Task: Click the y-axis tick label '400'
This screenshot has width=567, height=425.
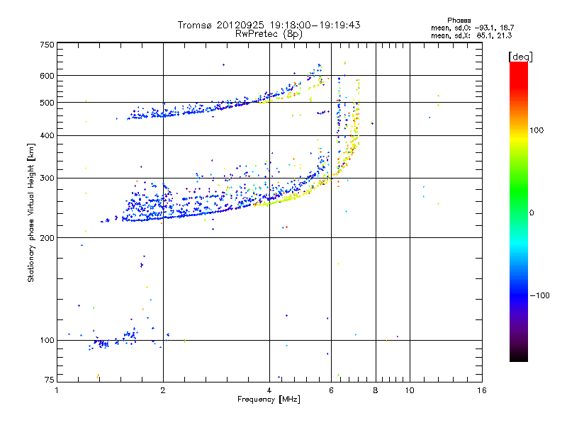Action: pos(47,136)
